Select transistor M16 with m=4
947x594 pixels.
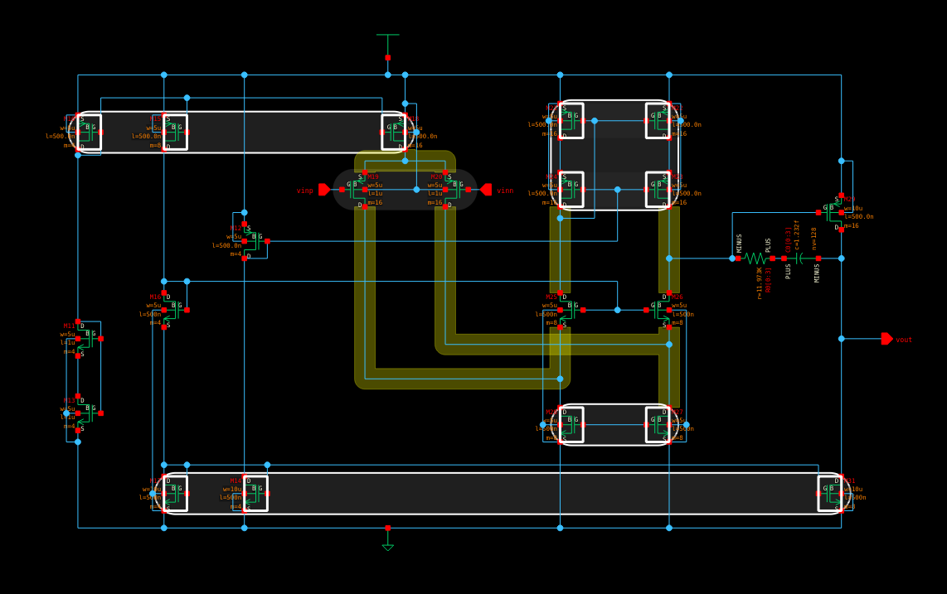[x=175, y=311]
